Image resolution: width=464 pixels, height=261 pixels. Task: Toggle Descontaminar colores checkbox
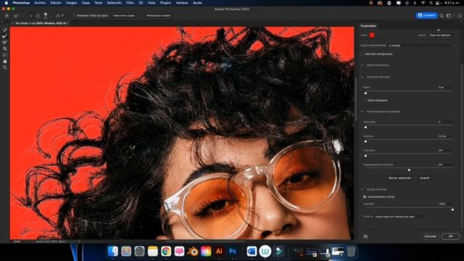point(365,196)
